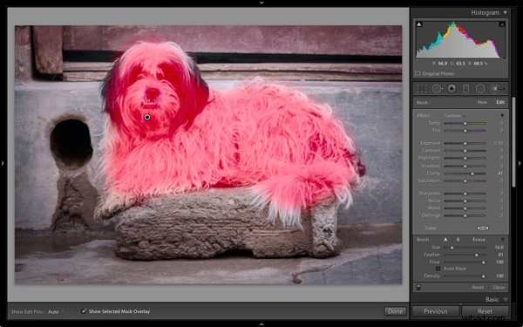
Task: Click the large Reset button
Action: [x=485, y=311]
